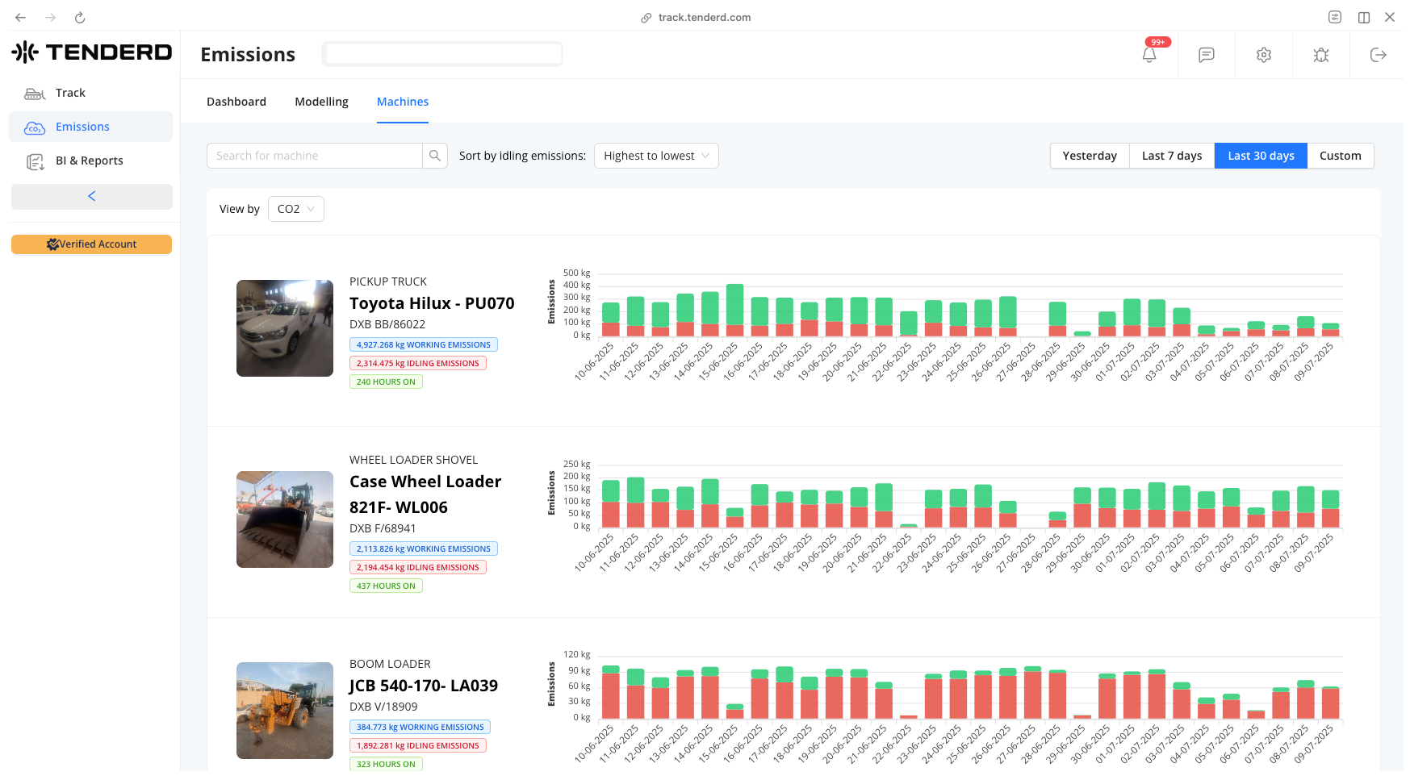Screen dimensions: 1410x780
Task: Go back with the browser back arrow
Action: click(21, 17)
